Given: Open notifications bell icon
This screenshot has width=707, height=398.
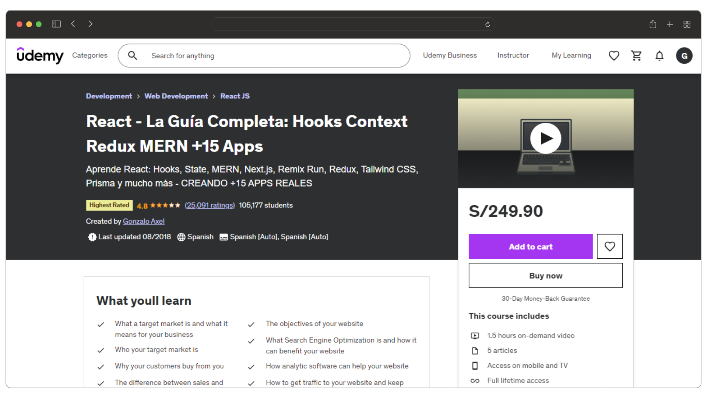Looking at the screenshot, I should pyautogui.click(x=659, y=56).
